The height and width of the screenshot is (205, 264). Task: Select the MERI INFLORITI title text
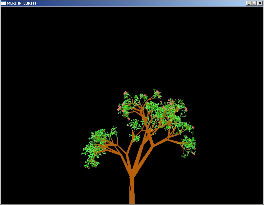pos(22,3)
